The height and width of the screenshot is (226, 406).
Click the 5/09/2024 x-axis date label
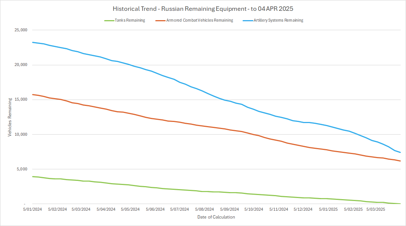pos(229,210)
